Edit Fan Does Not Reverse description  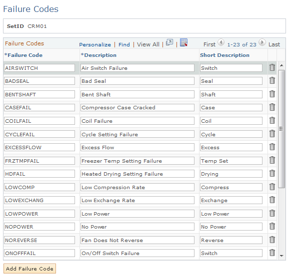[137, 241]
